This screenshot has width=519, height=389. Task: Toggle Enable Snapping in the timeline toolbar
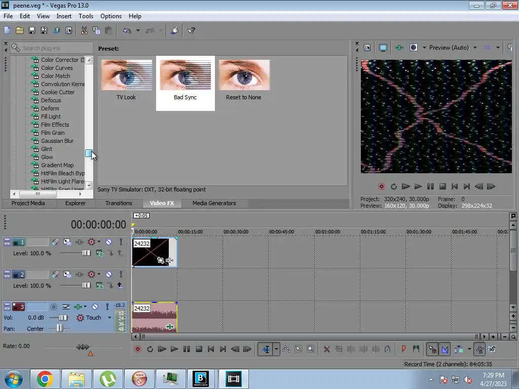(x=432, y=349)
